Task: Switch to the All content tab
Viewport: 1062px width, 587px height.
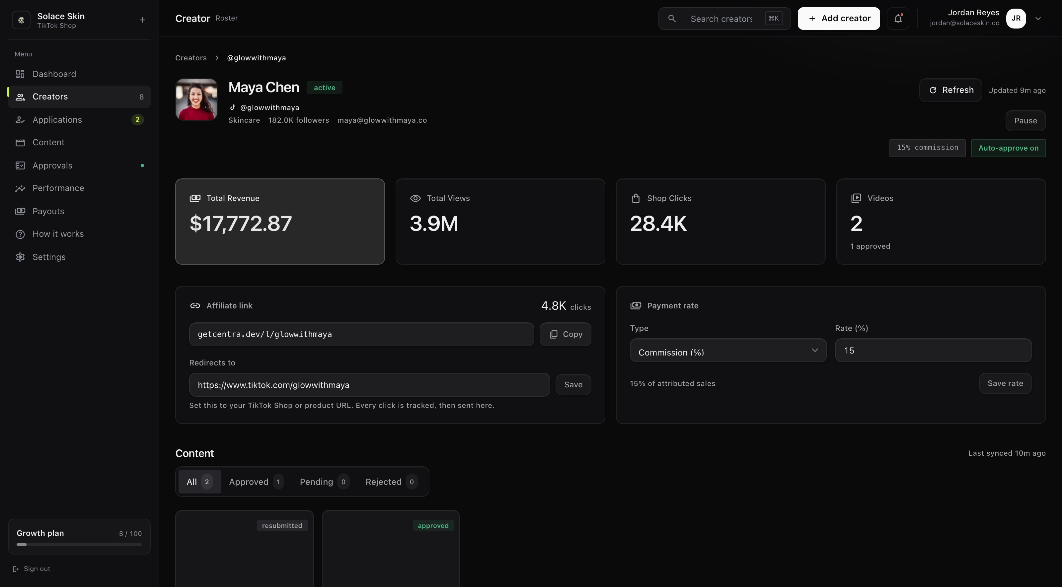Action: (199, 482)
